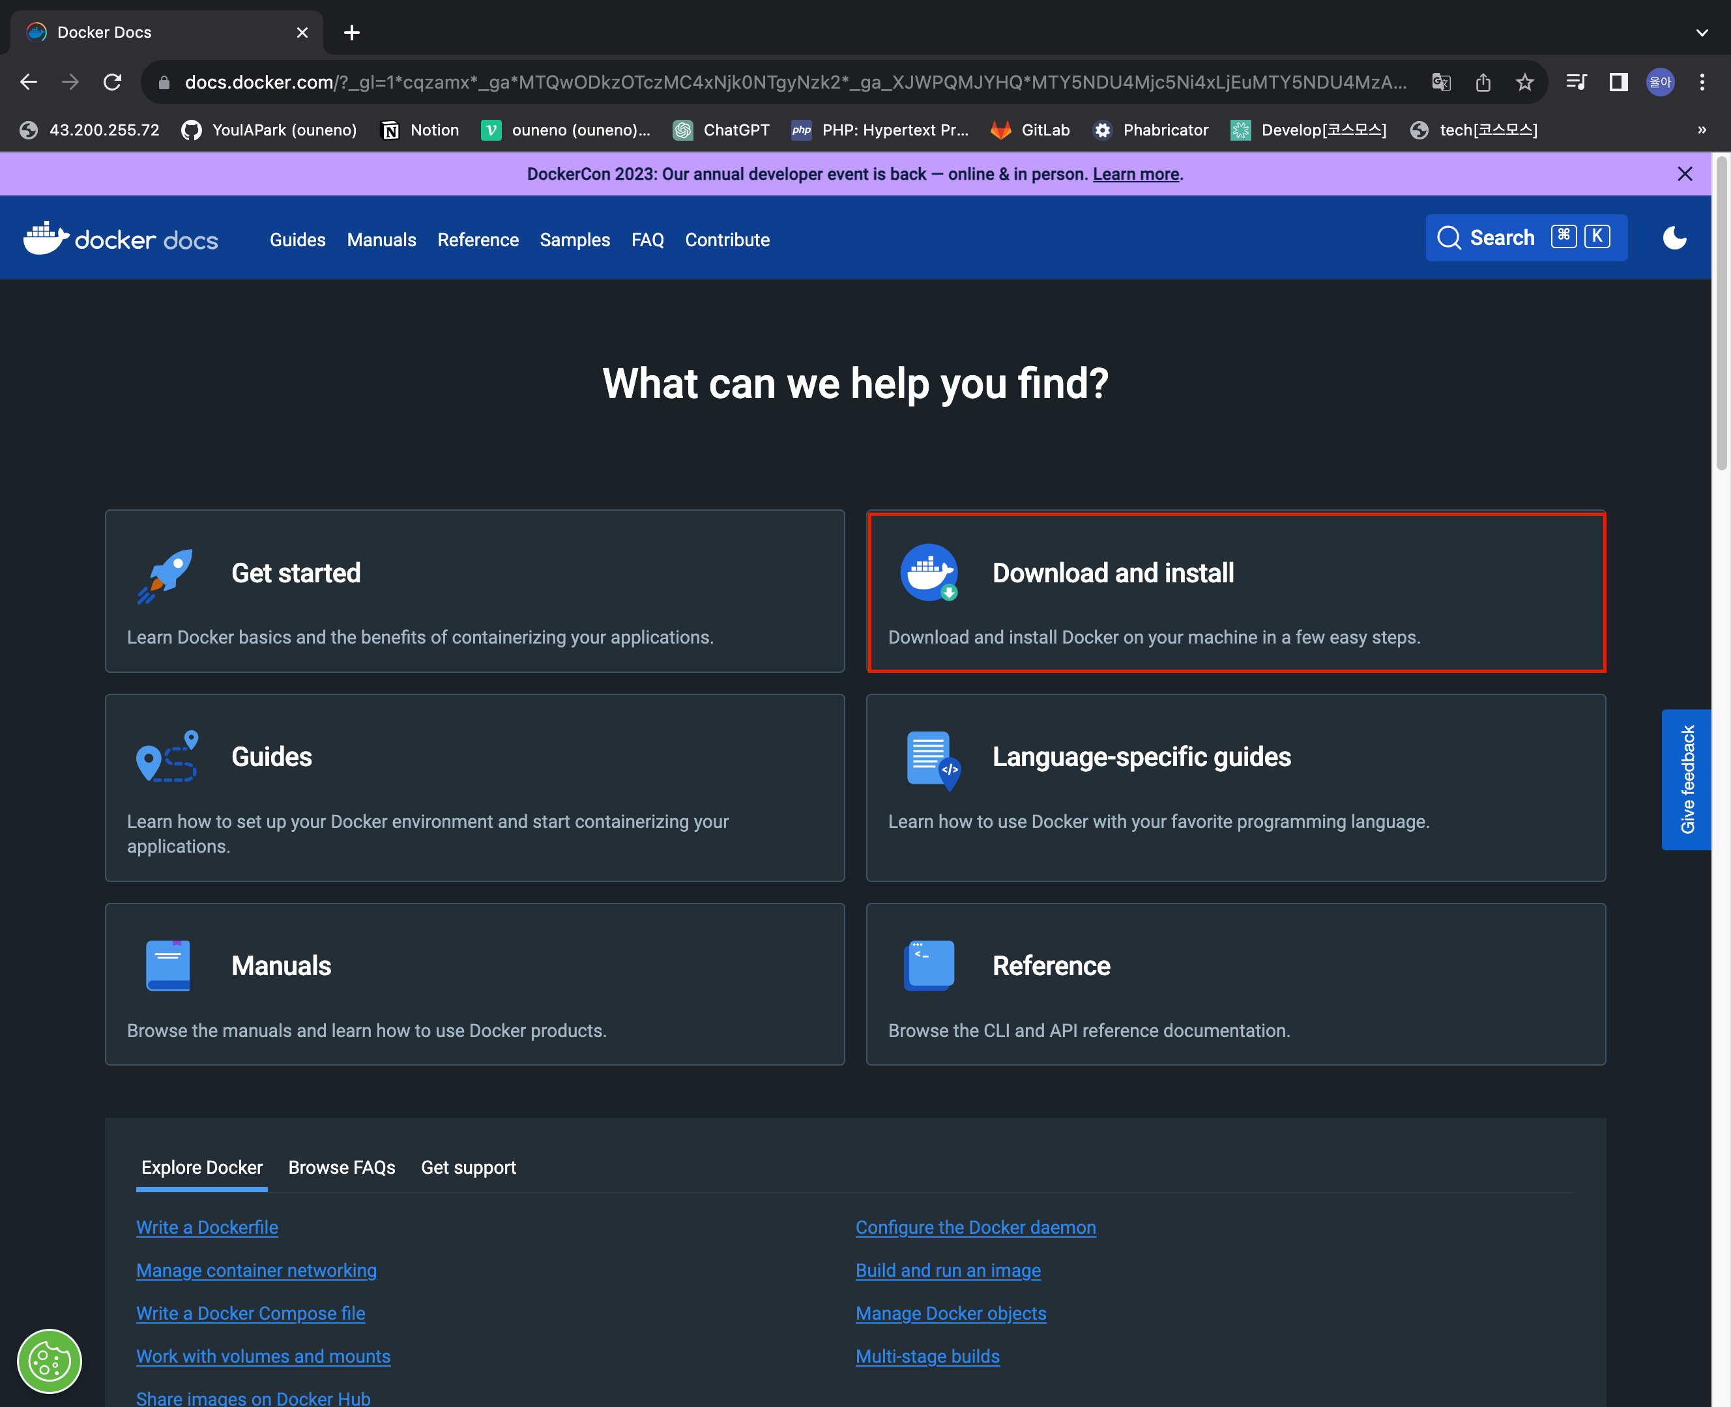Open the Write a Dockerfile link
The image size is (1731, 1407).
(207, 1228)
